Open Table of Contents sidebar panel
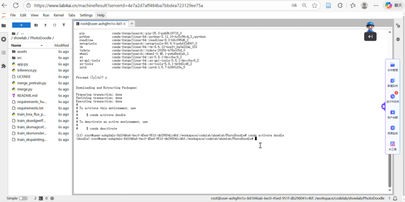Image resolution: width=405 pixels, height=202 pixels. pyautogui.click(x=4, y=53)
